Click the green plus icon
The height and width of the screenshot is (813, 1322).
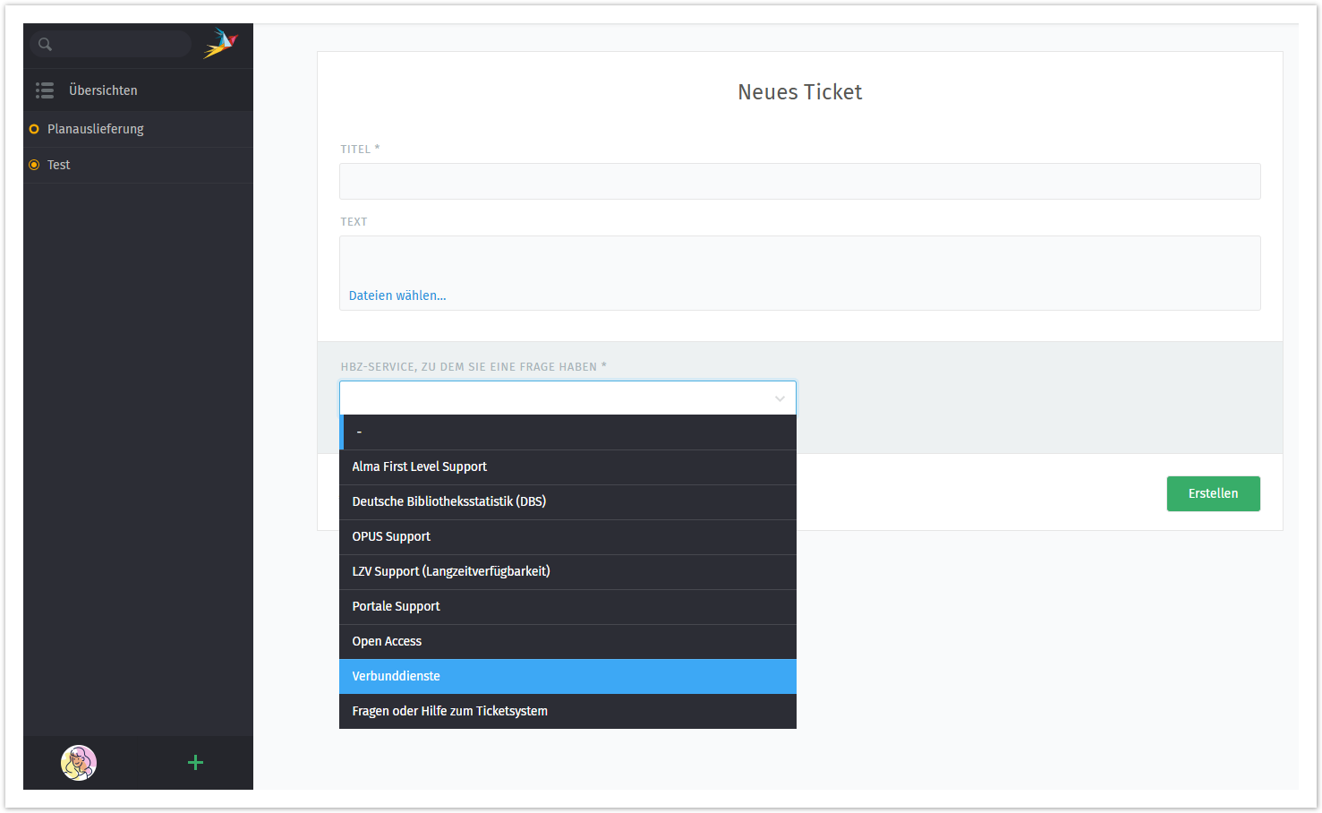pos(195,763)
